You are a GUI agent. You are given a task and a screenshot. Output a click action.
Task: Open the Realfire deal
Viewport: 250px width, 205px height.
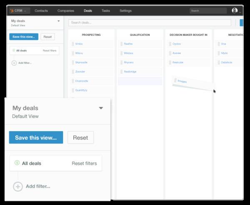pos(128,44)
